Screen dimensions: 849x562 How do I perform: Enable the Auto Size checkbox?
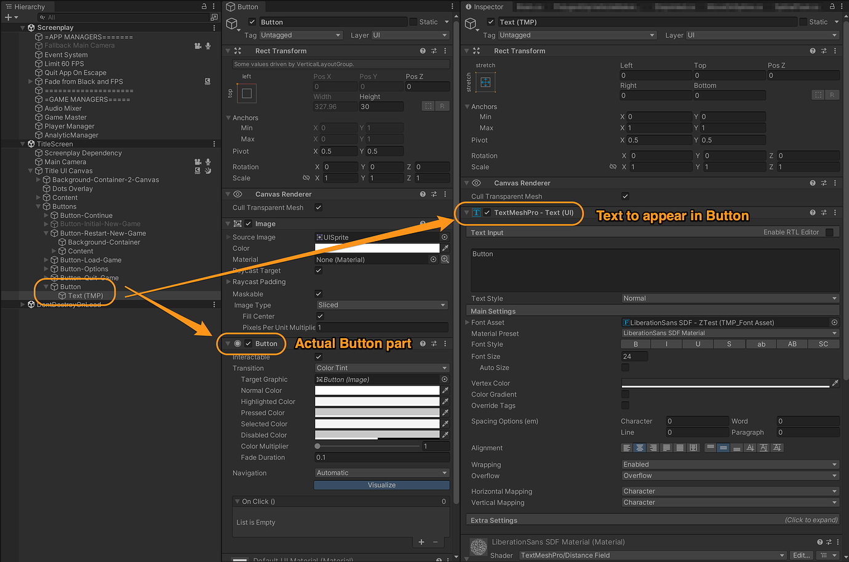click(625, 368)
